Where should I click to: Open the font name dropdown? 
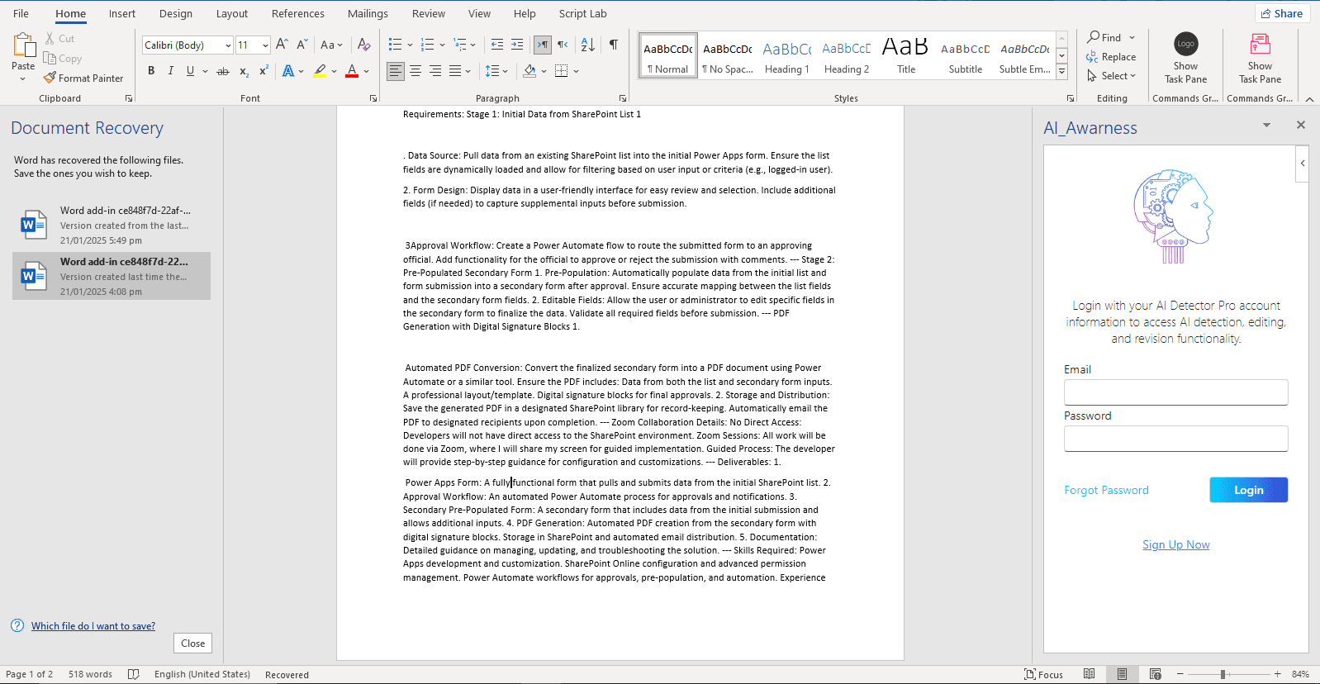click(228, 45)
